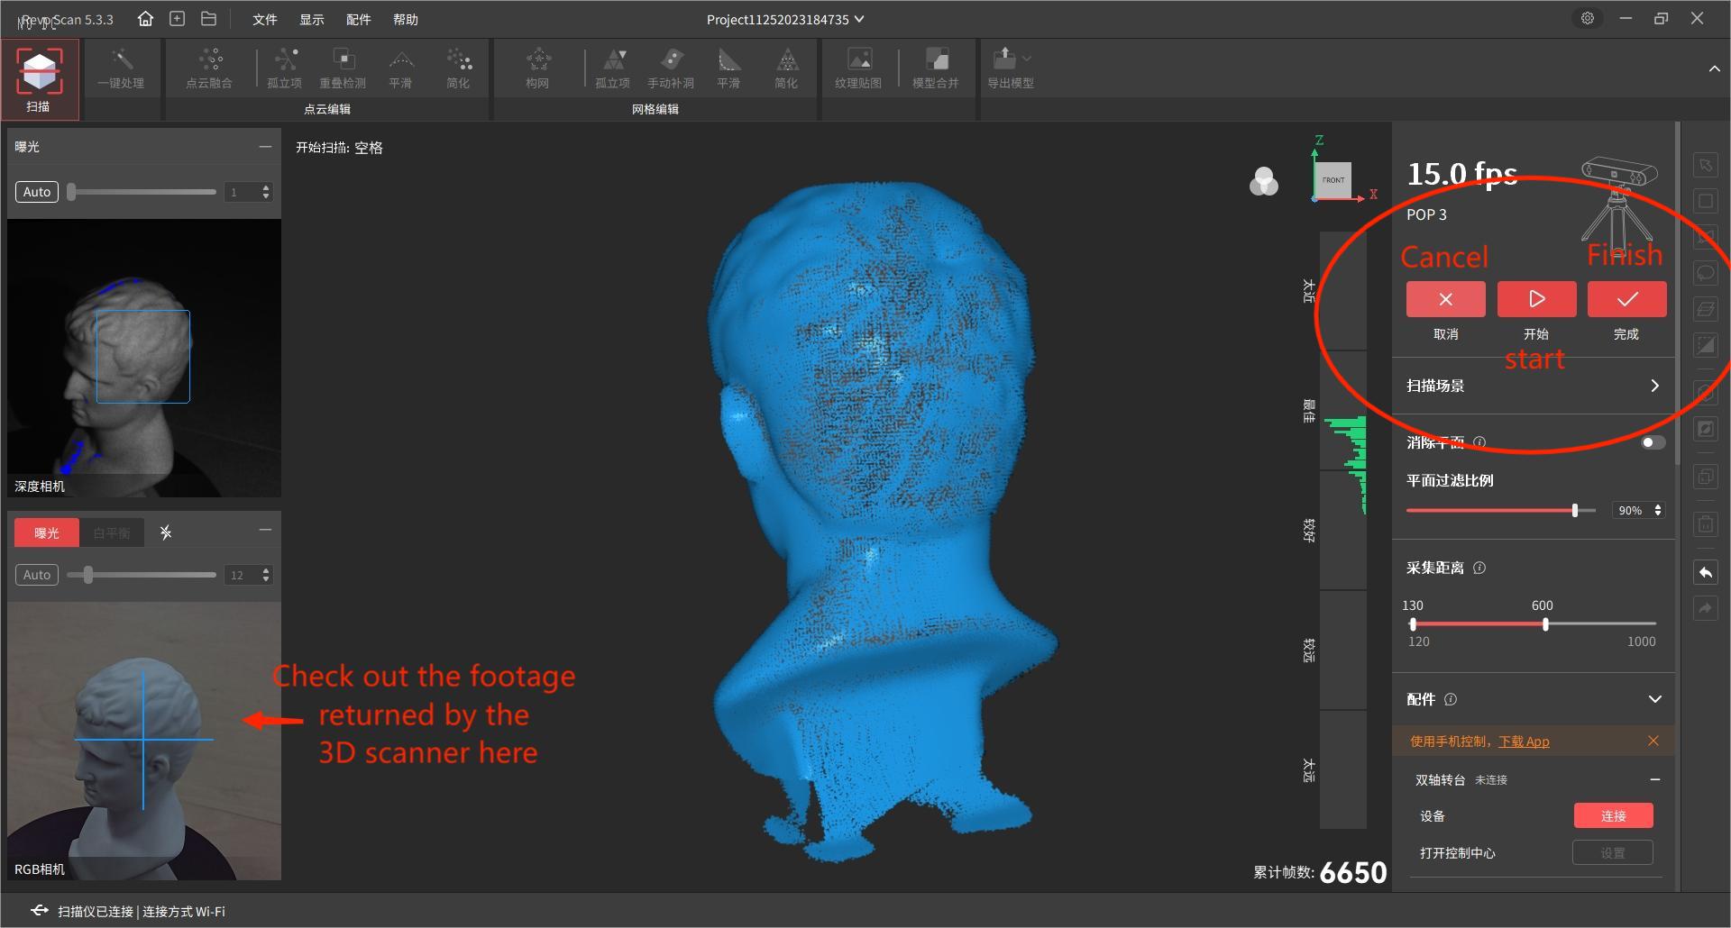Click point cloud simplify (简化)
The height and width of the screenshot is (928, 1731).
[x=458, y=69]
